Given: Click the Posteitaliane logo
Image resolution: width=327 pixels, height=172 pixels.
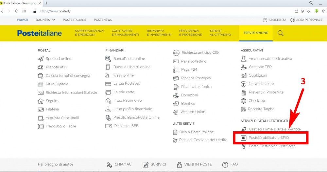Looking at the screenshot, I should click(40, 33).
